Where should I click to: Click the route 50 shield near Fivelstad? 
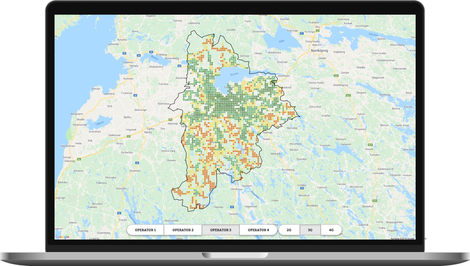(x=135, y=95)
